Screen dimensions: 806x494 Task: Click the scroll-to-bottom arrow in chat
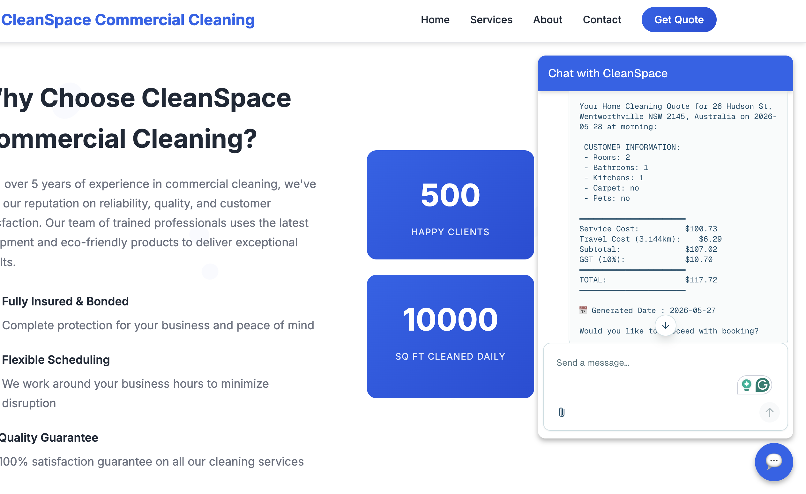click(665, 326)
